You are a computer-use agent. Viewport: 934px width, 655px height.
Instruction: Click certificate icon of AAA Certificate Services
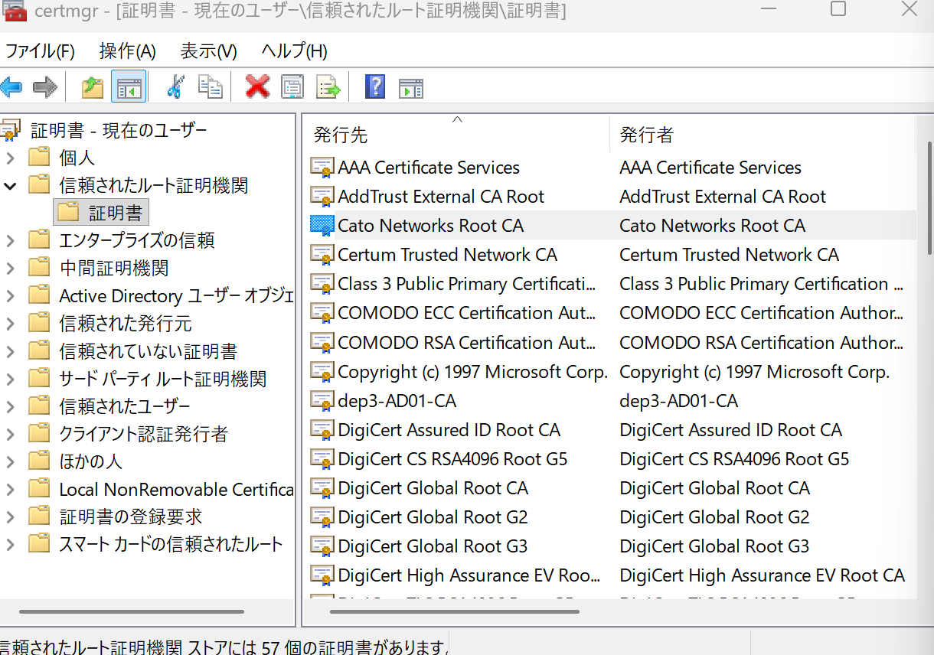coord(322,168)
